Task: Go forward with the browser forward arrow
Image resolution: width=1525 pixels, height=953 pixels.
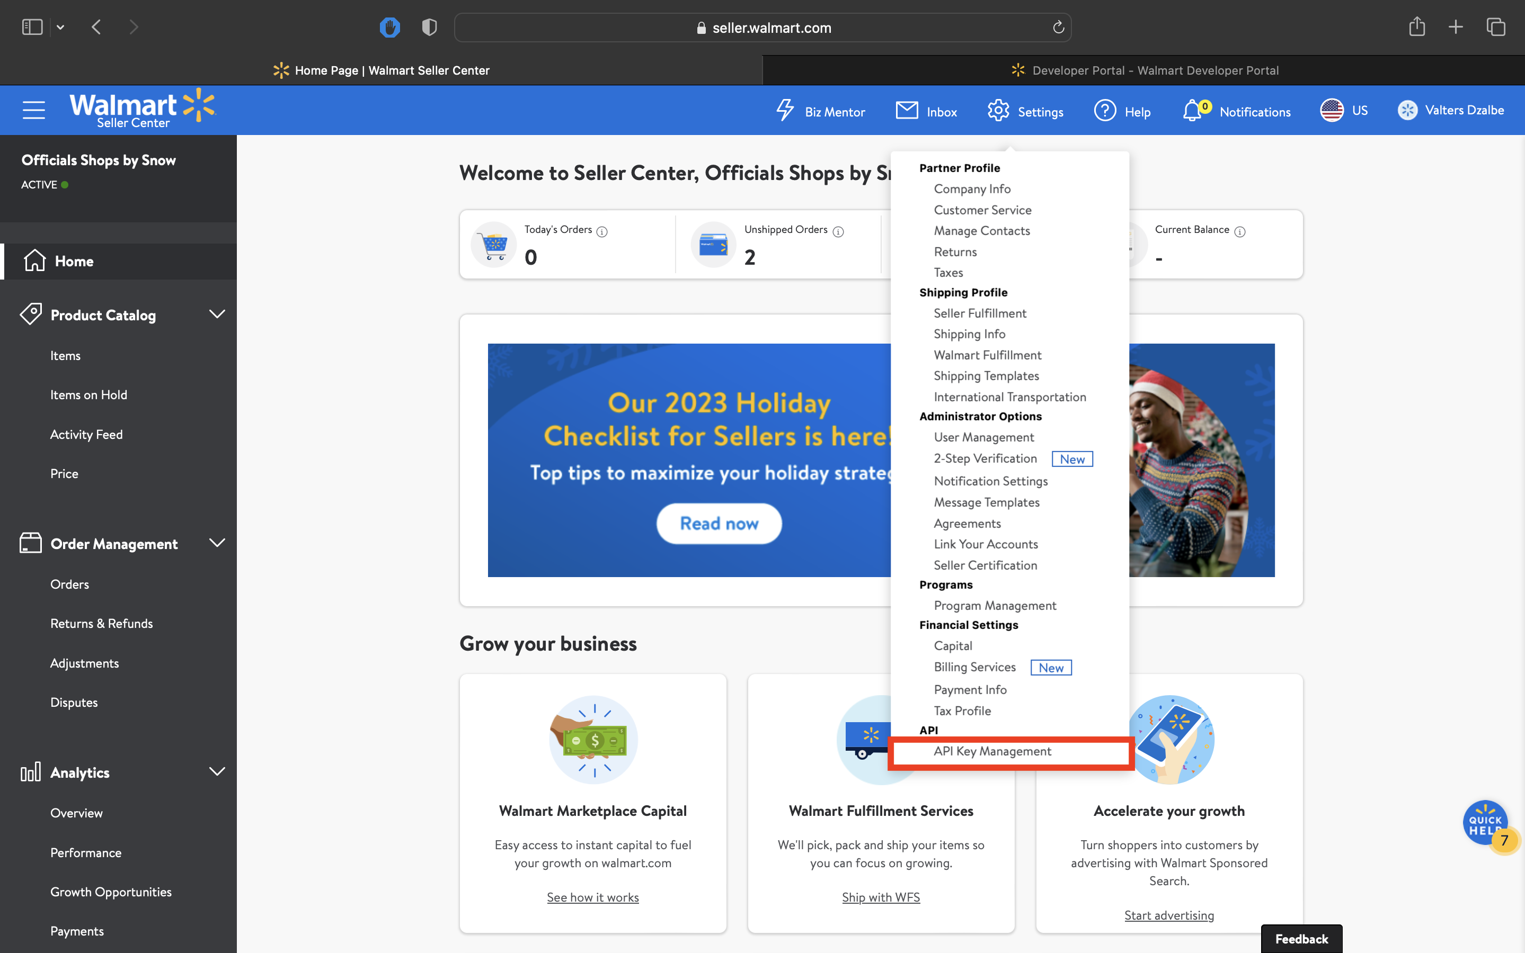Action: pyautogui.click(x=133, y=27)
